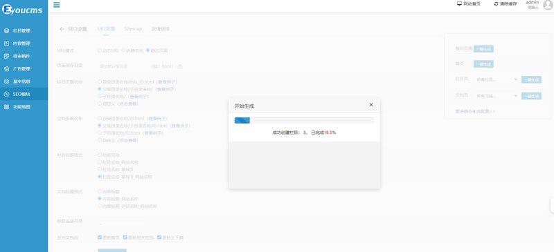Click the 页面保存目录 input field

[122, 66]
